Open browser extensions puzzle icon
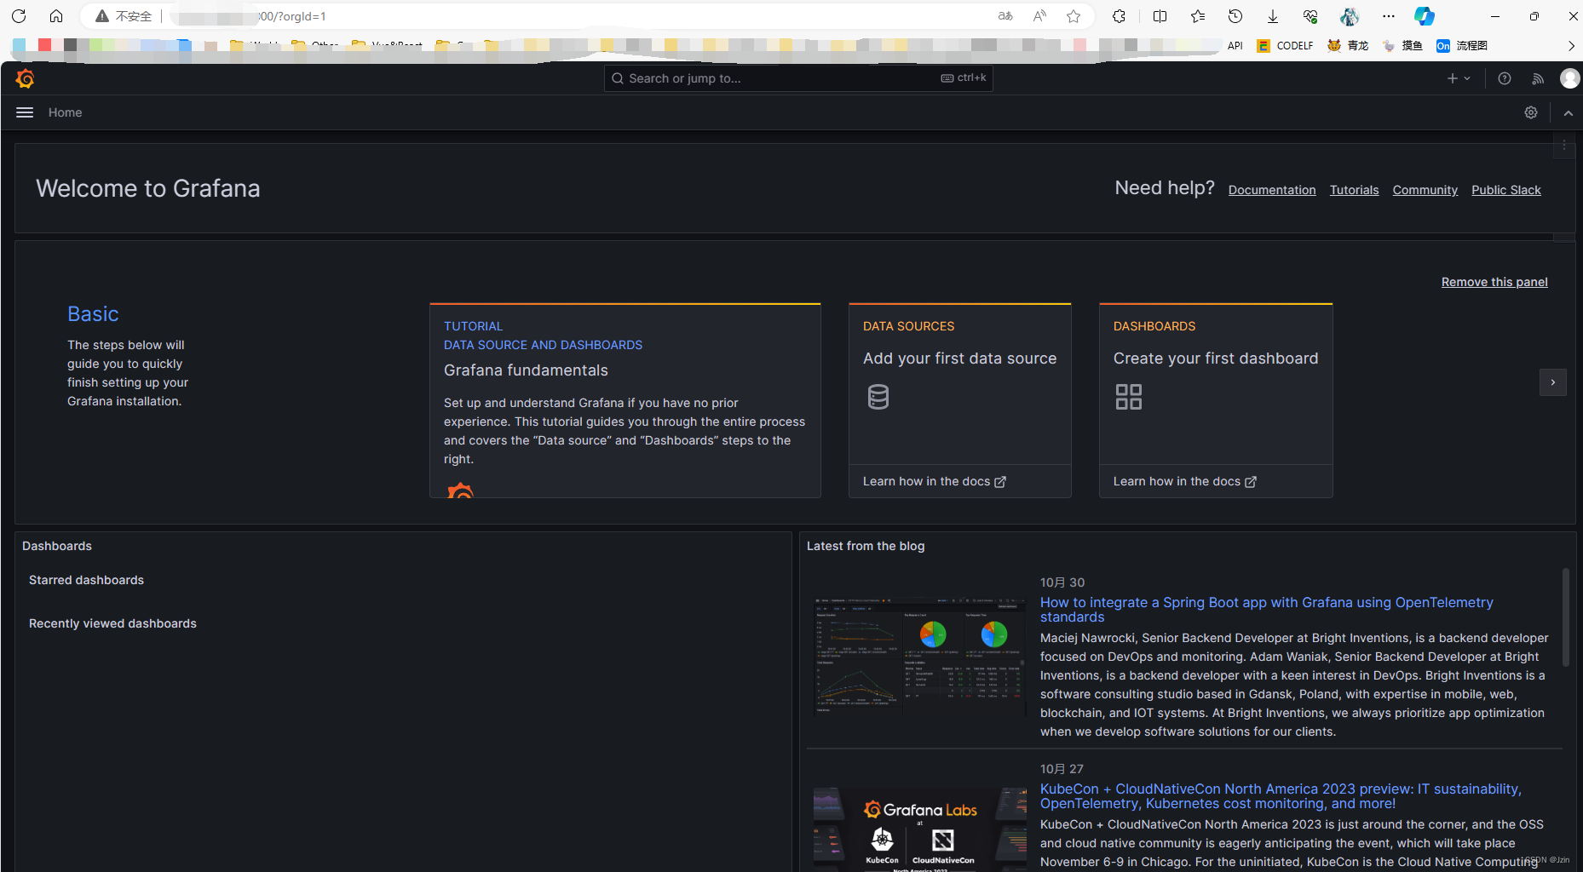1583x872 pixels. [1120, 16]
